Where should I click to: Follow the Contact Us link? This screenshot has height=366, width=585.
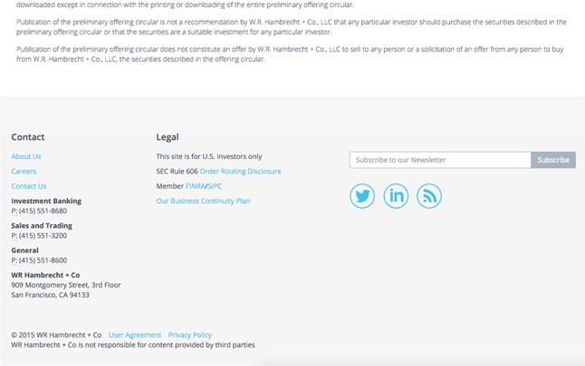[x=29, y=186]
